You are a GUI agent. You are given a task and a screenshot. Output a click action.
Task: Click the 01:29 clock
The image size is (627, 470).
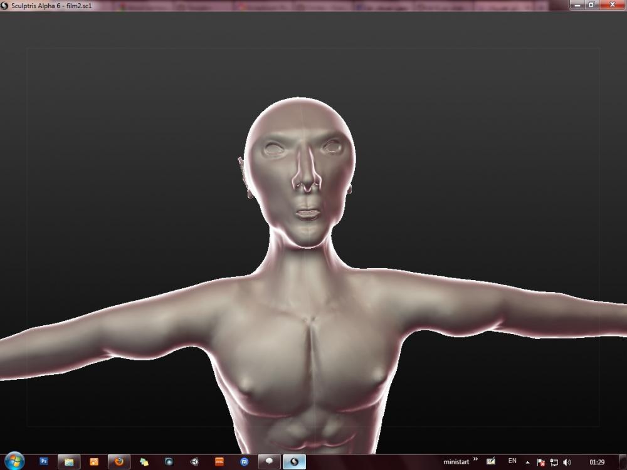pyautogui.click(x=597, y=462)
